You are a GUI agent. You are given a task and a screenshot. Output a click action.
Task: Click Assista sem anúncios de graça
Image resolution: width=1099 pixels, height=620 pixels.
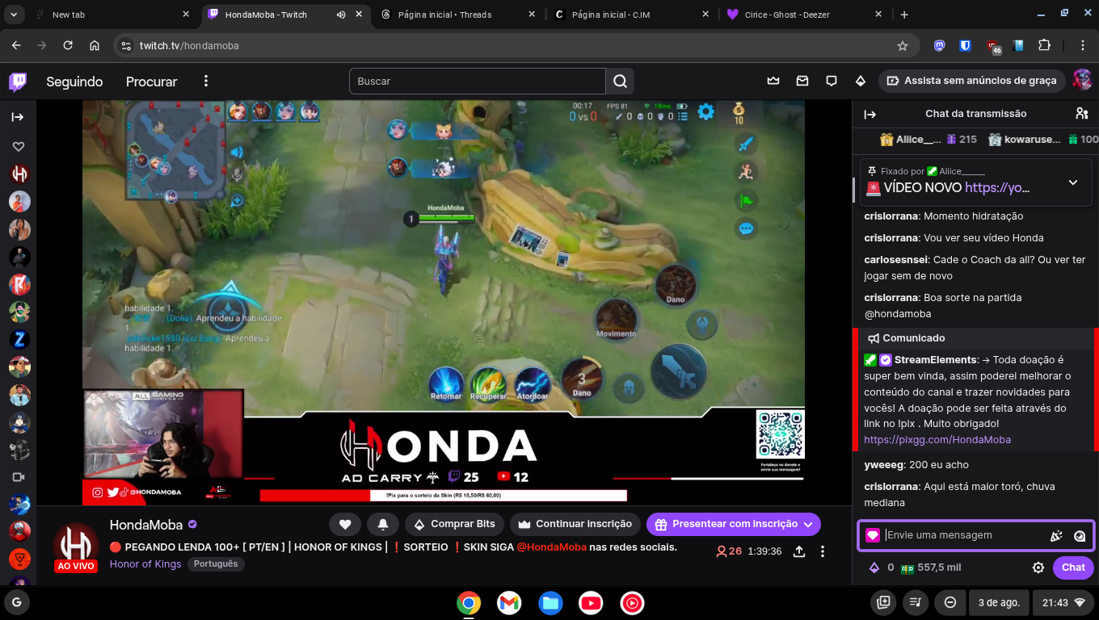coord(971,81)
